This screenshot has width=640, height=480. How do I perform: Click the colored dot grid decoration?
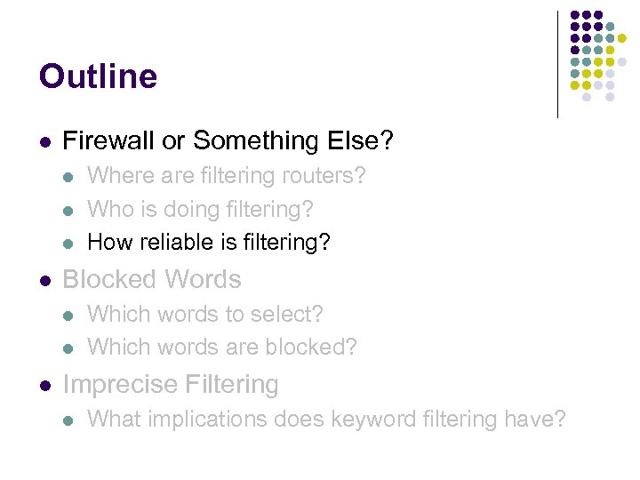pos(598,56)
